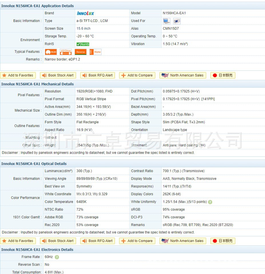Click upper Book RFQ Alert button
The height and width of the screenshot is (274, 265).
click(x=98, y=75)
